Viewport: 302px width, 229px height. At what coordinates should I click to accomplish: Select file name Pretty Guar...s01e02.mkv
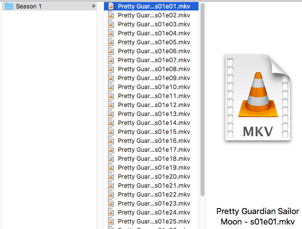[x=154, y=15]
